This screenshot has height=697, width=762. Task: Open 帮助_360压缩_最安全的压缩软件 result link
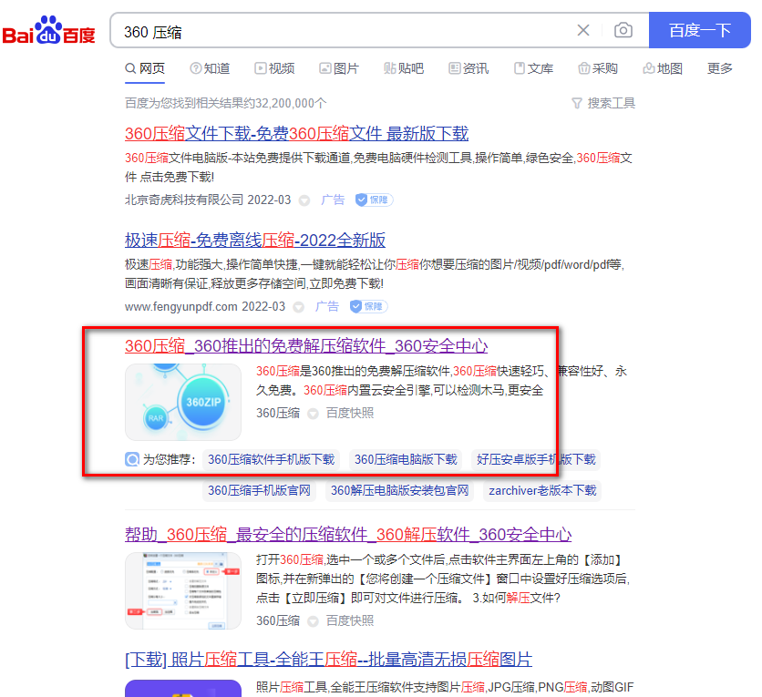(x=348, y=534)
